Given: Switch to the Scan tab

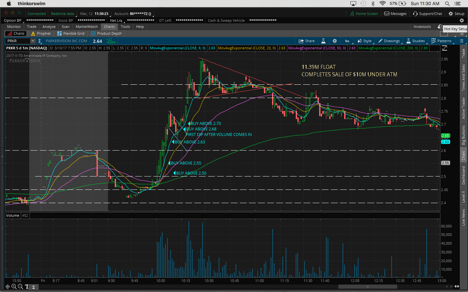Looking at the screenshot, I should [x=65, y=27].
